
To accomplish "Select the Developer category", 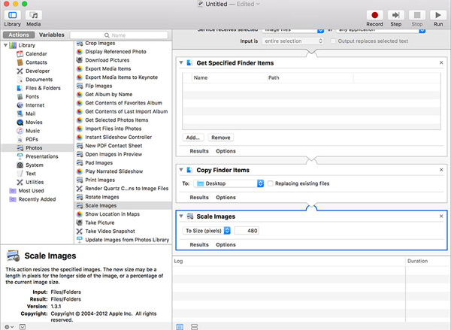I will pos(38,71).
